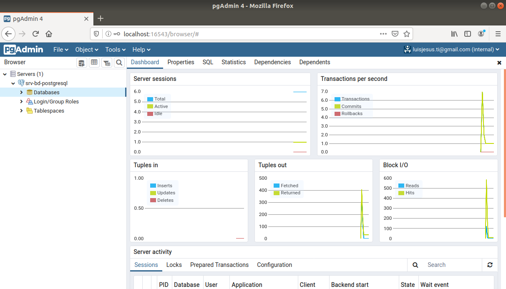Image resolution: width=506 pixels, height=289 pixels.
Task: Toggle Active series in Server sessions legend
Action: click(x=157, y=106)
